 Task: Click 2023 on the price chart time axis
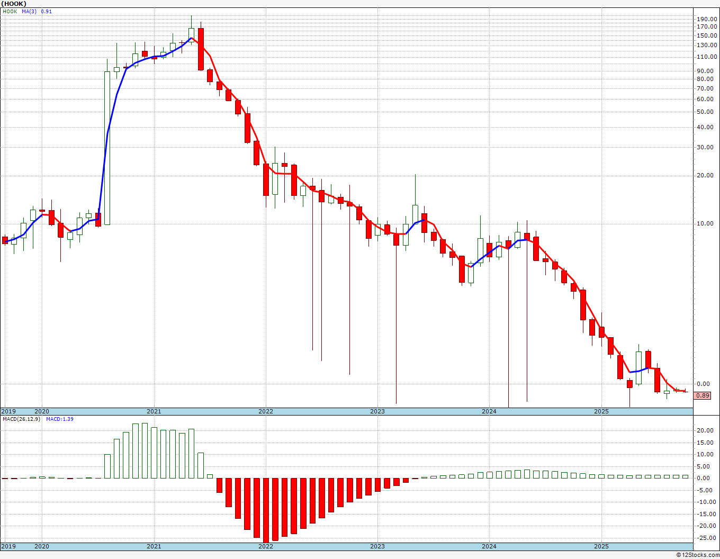point(377,411)
